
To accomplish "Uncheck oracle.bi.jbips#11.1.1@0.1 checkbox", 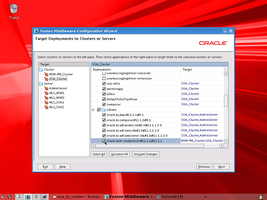I will pyautogui.click(x=104, y=115).
